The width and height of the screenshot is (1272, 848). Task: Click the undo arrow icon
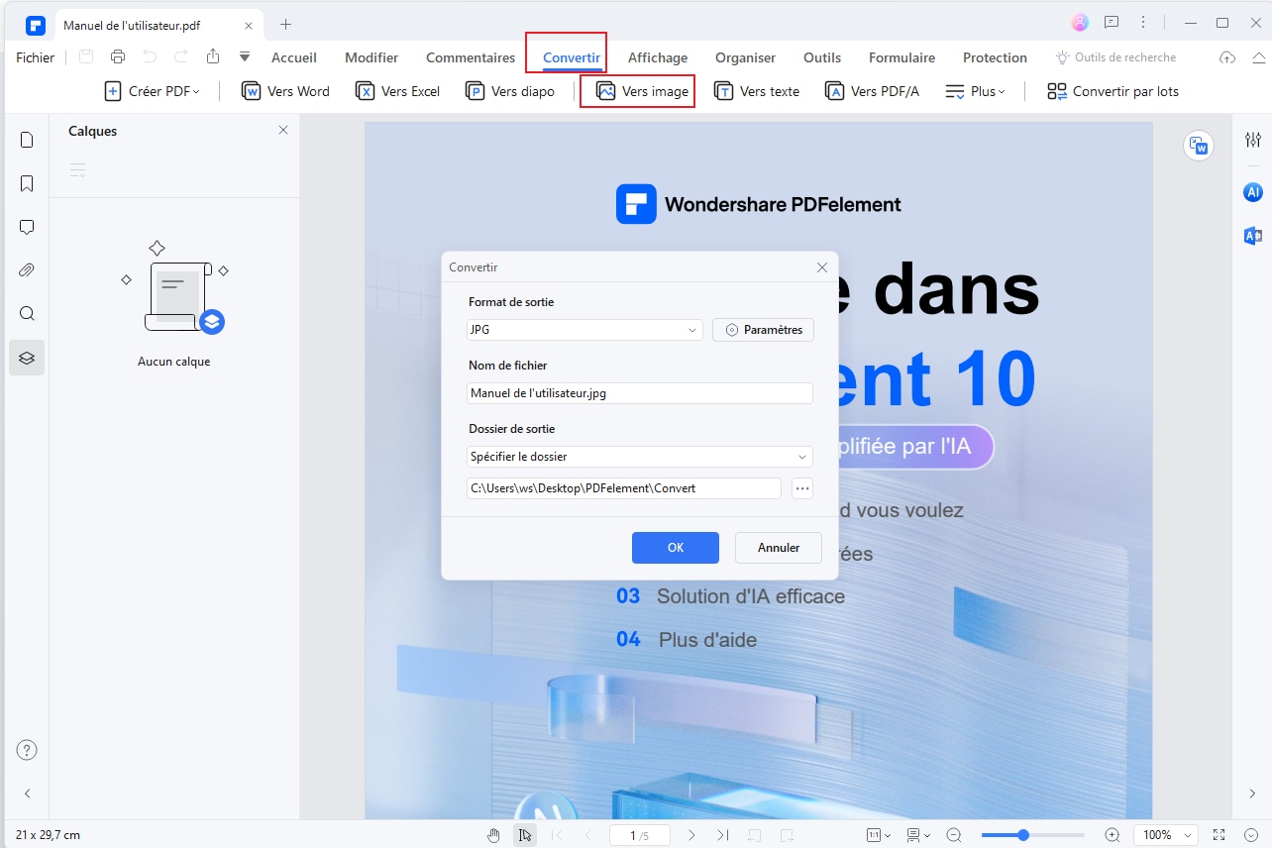[150, 57]
